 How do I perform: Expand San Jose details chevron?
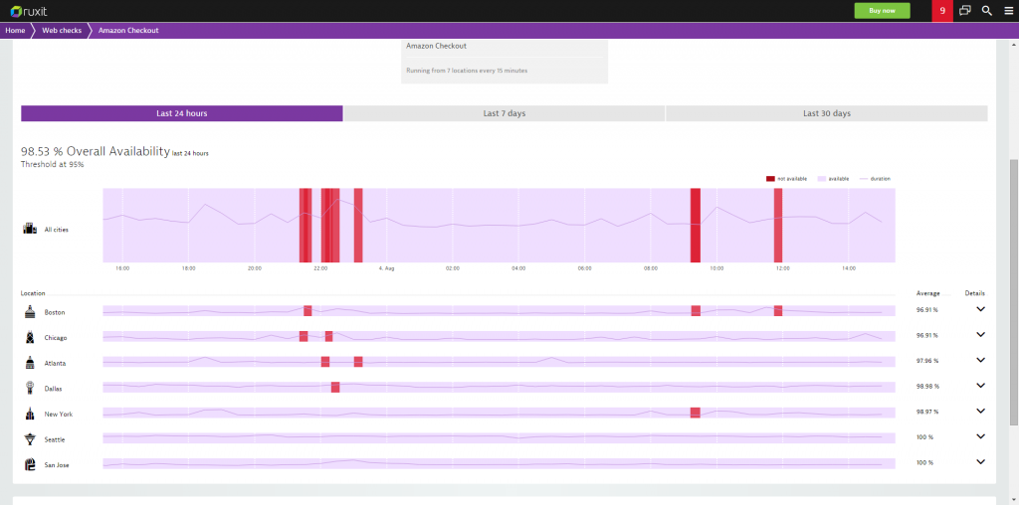tap(980, 461)
